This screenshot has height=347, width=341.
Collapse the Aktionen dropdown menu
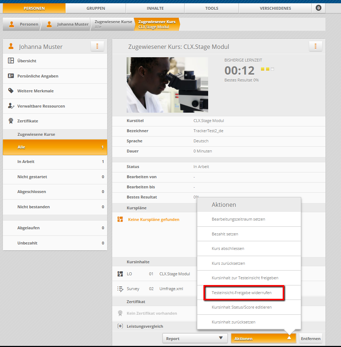point(264,338)
